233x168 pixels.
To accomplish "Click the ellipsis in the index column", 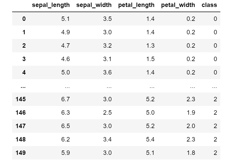I will point(23,87).
